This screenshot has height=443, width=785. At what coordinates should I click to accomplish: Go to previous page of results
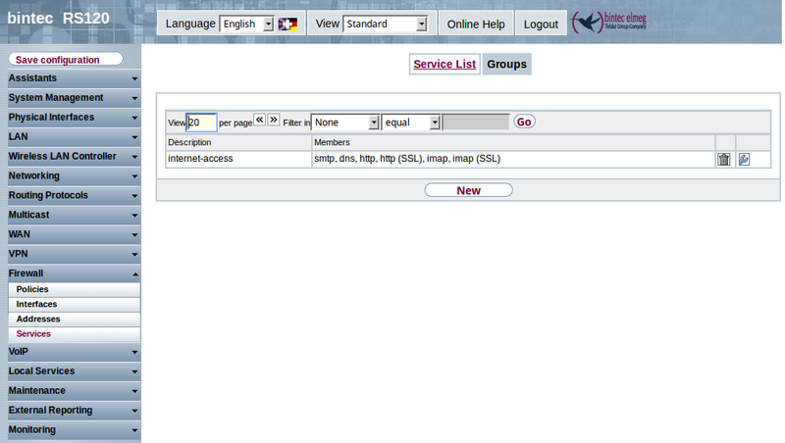click(x=260, y=120)
